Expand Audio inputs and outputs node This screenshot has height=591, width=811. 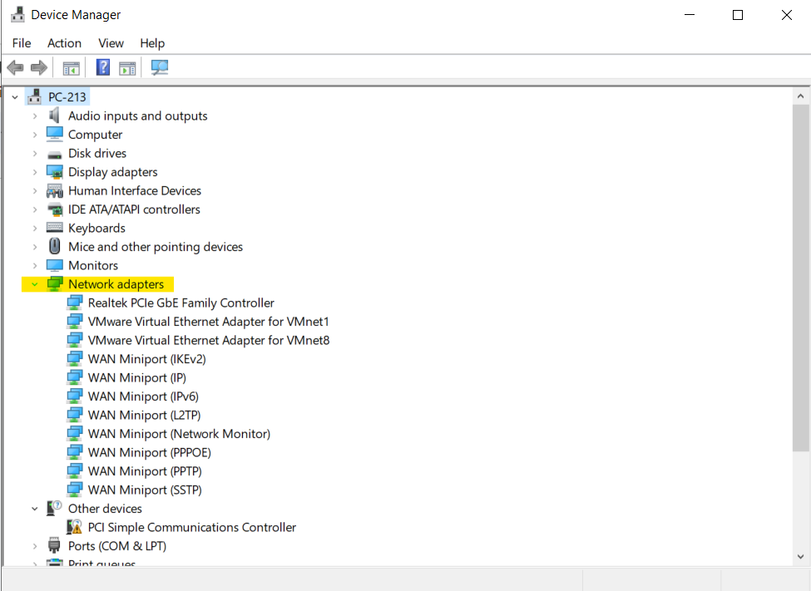(34, 116)
